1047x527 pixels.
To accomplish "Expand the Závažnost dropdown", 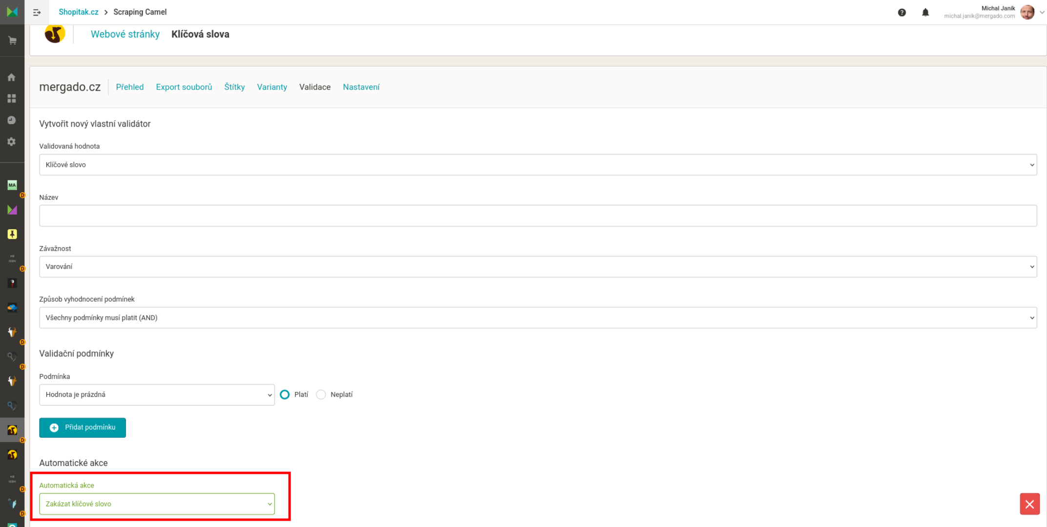I will [x=538, y=267].
